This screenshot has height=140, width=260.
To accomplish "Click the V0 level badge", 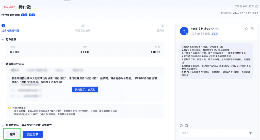I will [217, 29].
